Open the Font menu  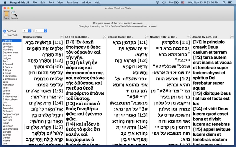coord(51,2)
